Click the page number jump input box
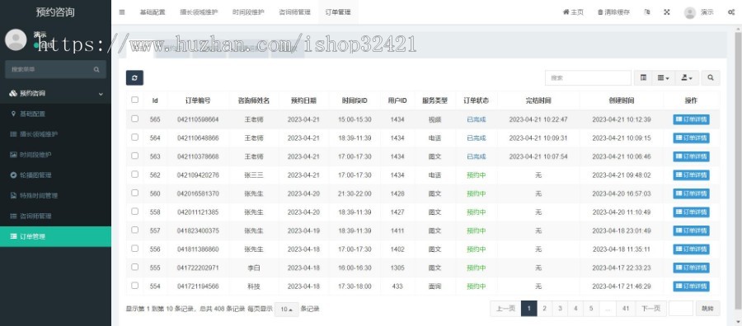The height and width of the screenshot is (326, 742). (680, 309)
